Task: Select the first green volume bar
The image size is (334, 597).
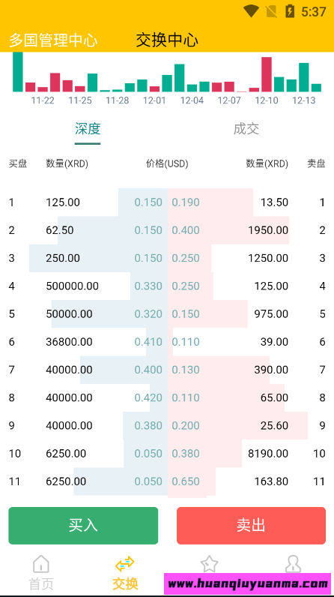Action: tap(18, 72)
